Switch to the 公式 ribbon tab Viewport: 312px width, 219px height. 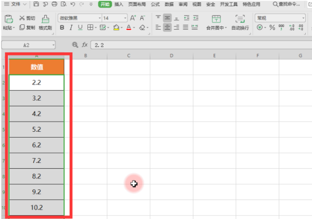[x=155, y=4]
